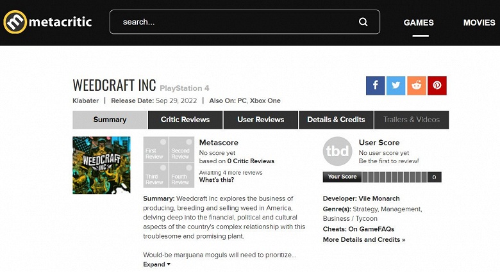
Task: Share the page on Twitter
Action: coord(396,85)
